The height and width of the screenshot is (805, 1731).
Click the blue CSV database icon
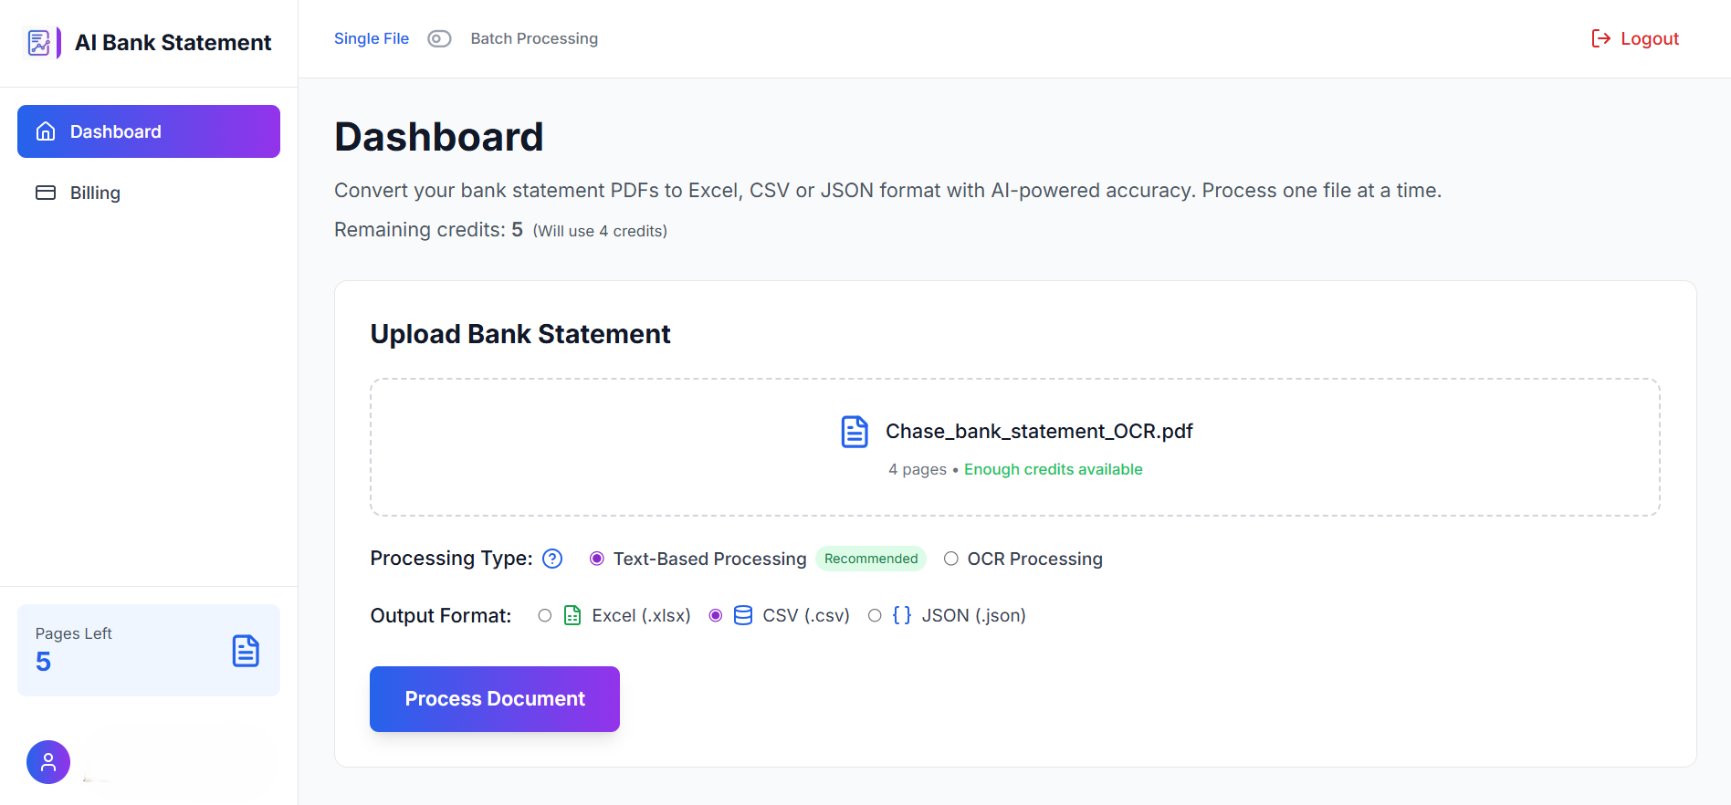click(741, 615)
